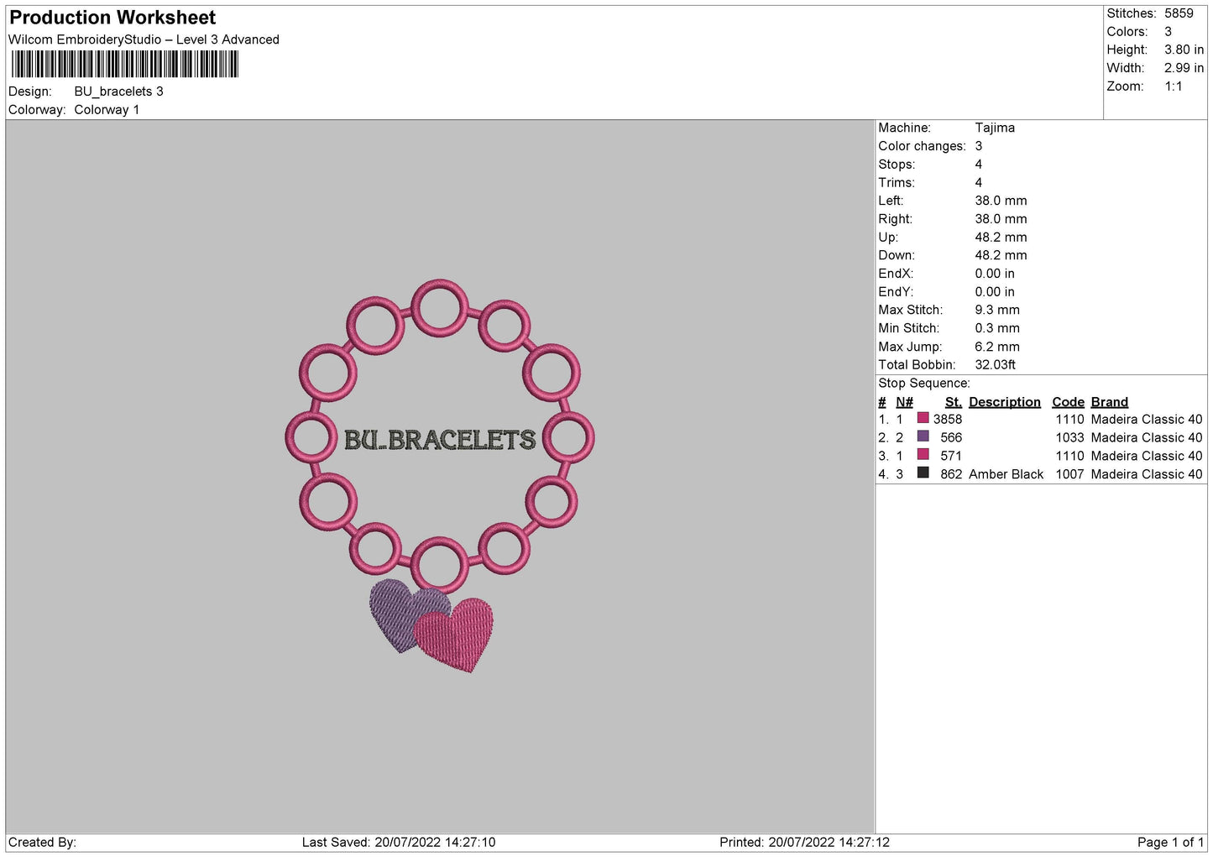Click stitch count '571' in stop row 3
The width and height of the screenshot is (1213, 857).
coord(951,456)
